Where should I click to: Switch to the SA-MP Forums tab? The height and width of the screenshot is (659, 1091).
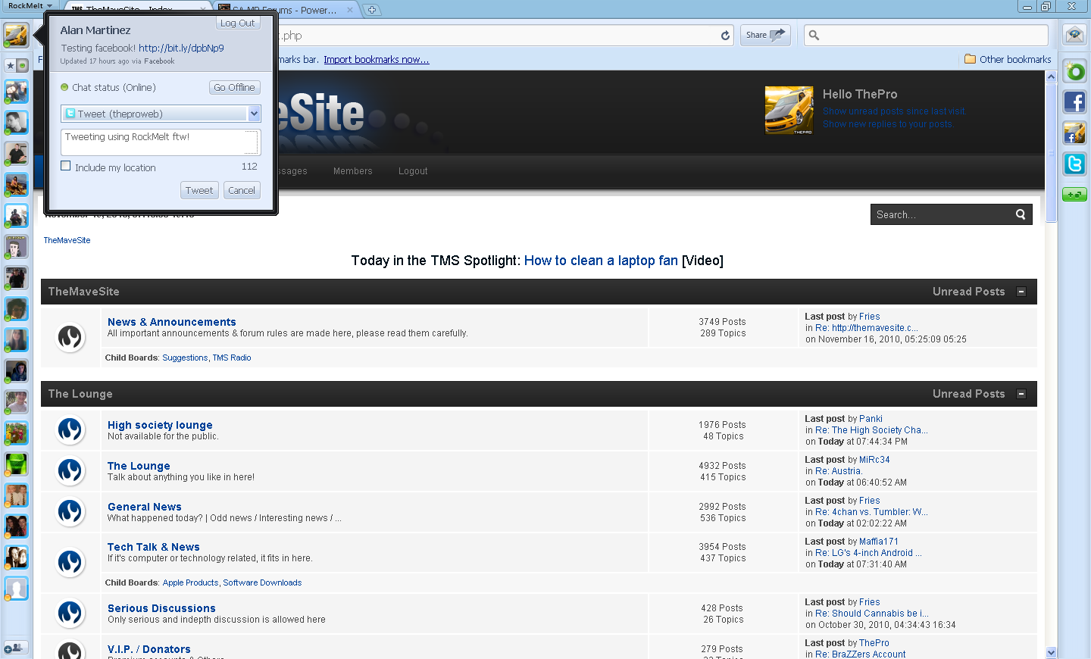(x=284, y=10)
